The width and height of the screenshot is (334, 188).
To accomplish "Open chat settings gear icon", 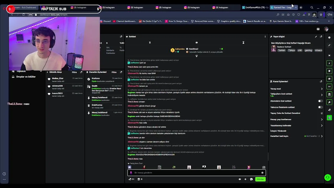I will (245, 179).
